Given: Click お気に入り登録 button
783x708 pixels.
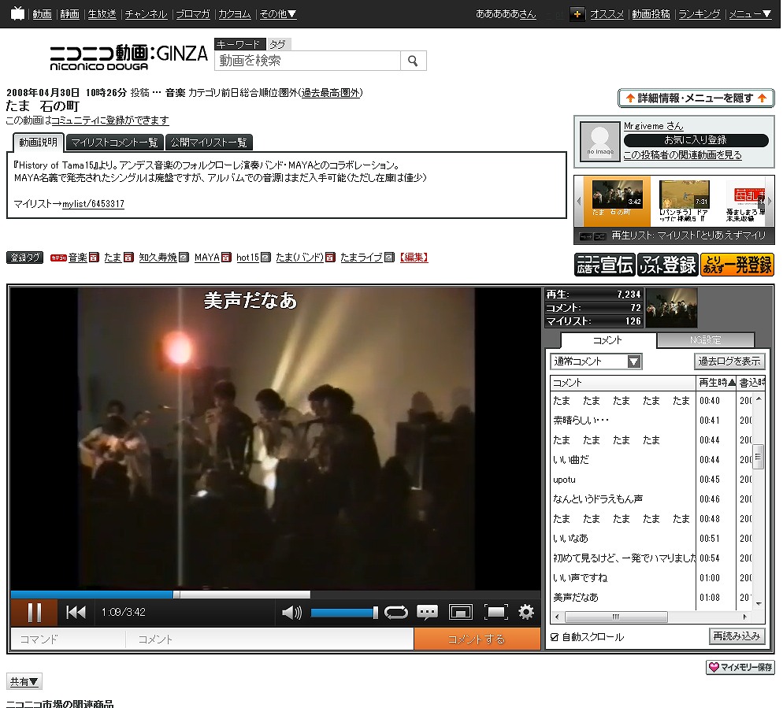Looking at the screenshot, I should tap(696, 140).
